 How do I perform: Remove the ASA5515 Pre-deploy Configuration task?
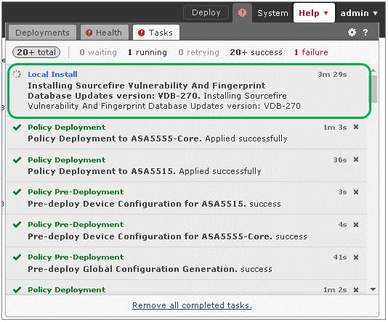pyautogui.click(x=356, y=192)
